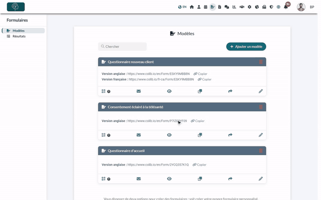The width and height of the screenshot is (321, 200).
Task: Email Consentement éclairé form
Action: (x=138, y=135)
